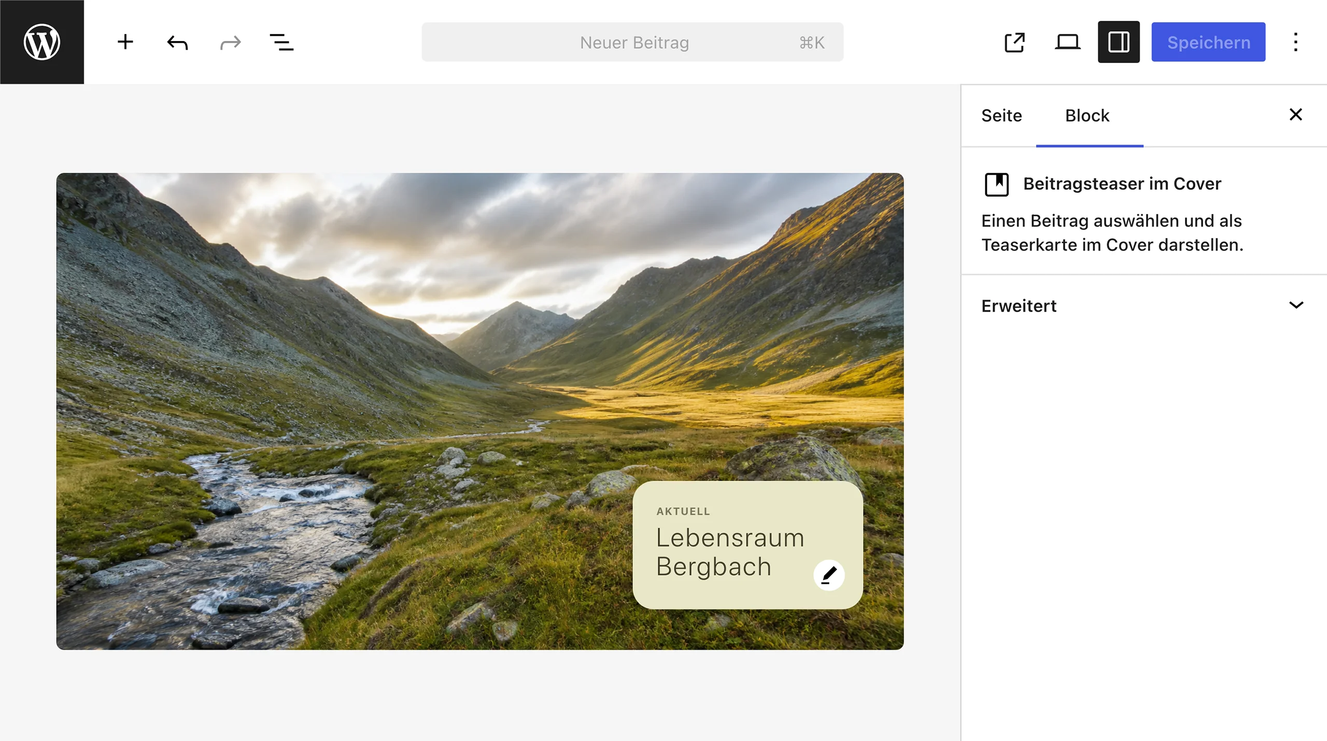Click the AKTUELL label on the card
The width and height of the screenshot is (1327, 741).
point(683,511)
